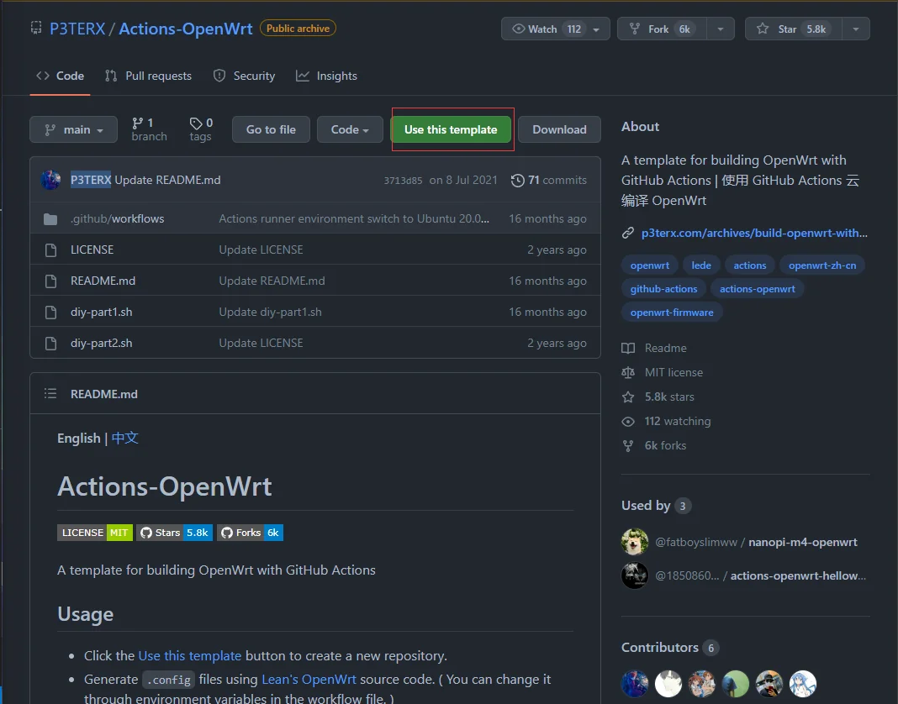Open the Update README.md commit message
The height and width of the screenshot is (704, 898).
point(168,180)
